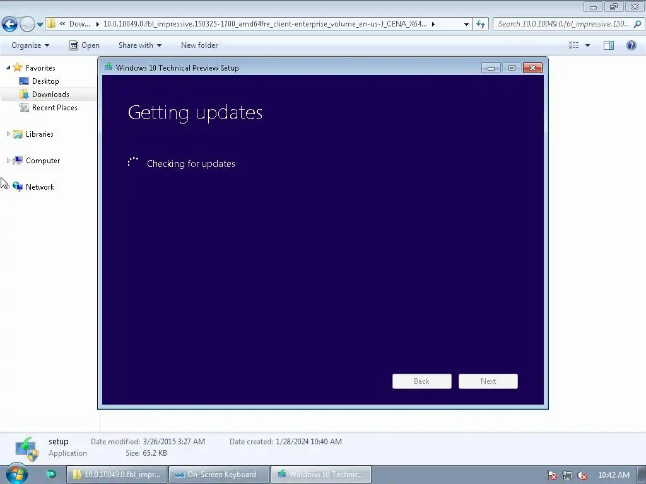
Task: Select Network in the navigation pane
Action: click(x=40, y=187)
